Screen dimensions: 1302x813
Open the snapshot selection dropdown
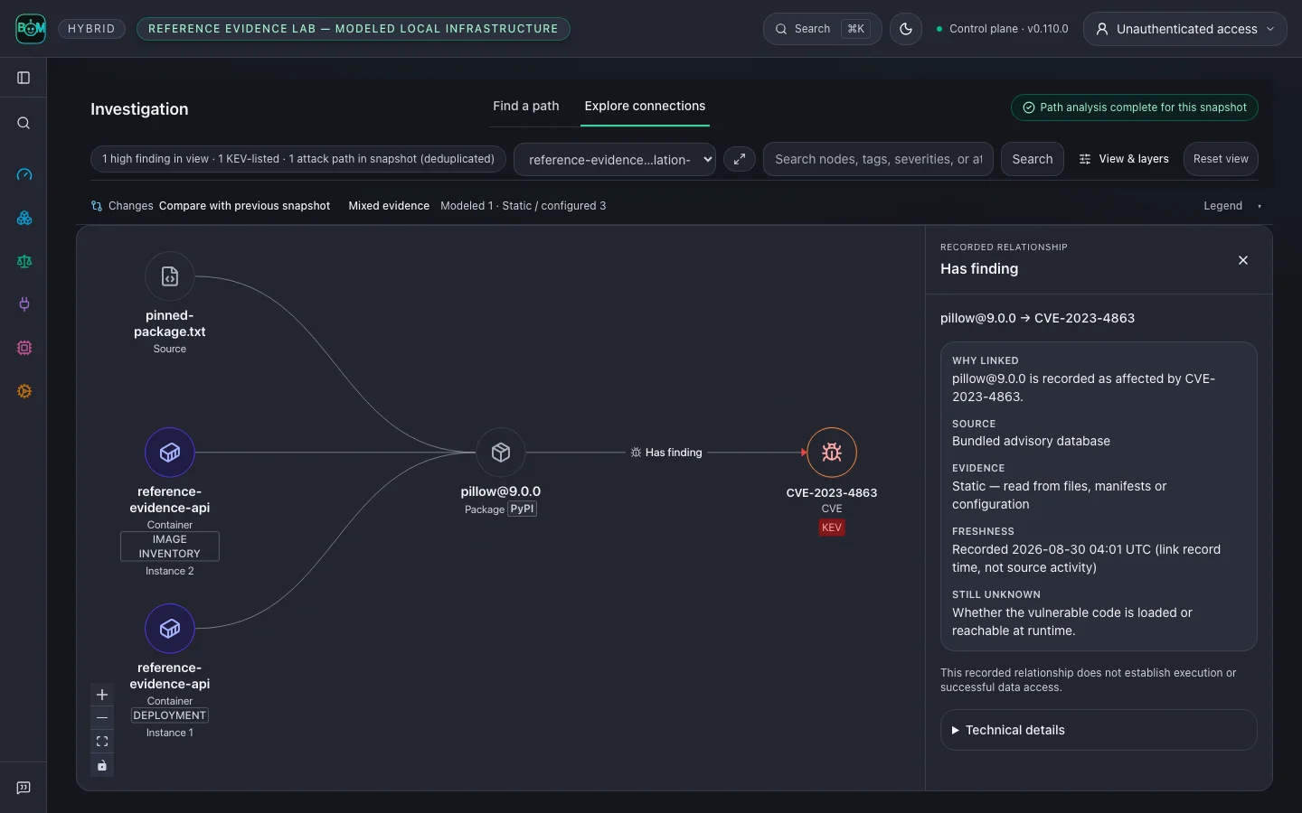click(615, 159)
